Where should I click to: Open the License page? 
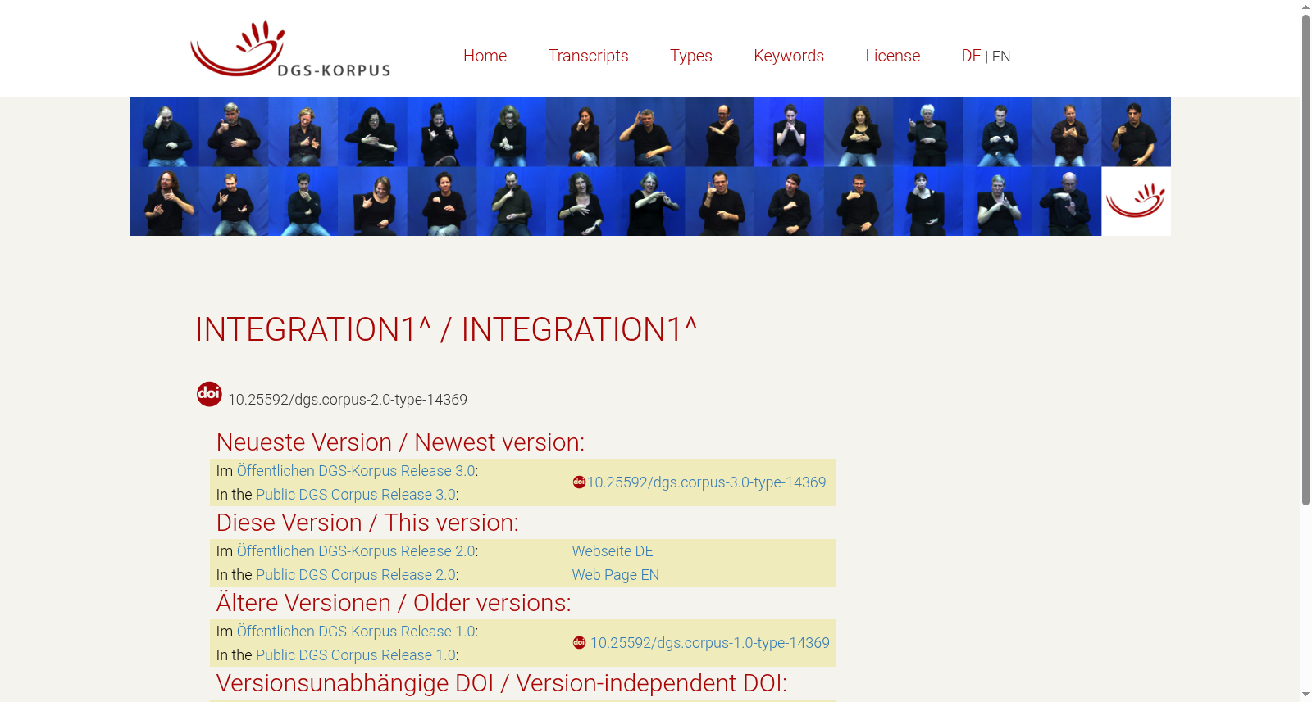(893, 56)
